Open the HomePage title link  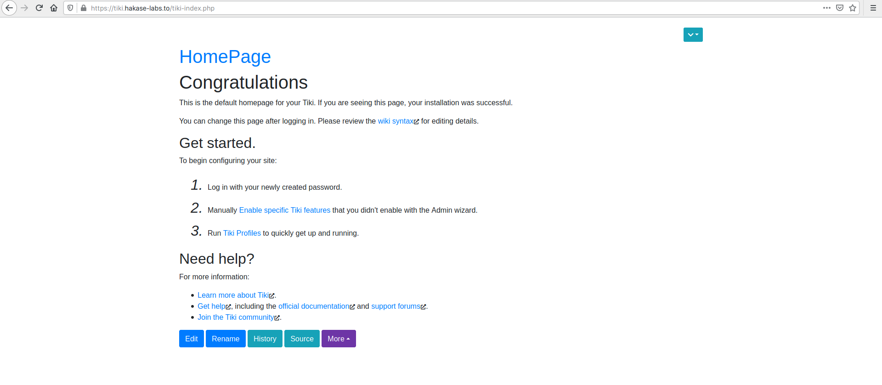point(225,57)
